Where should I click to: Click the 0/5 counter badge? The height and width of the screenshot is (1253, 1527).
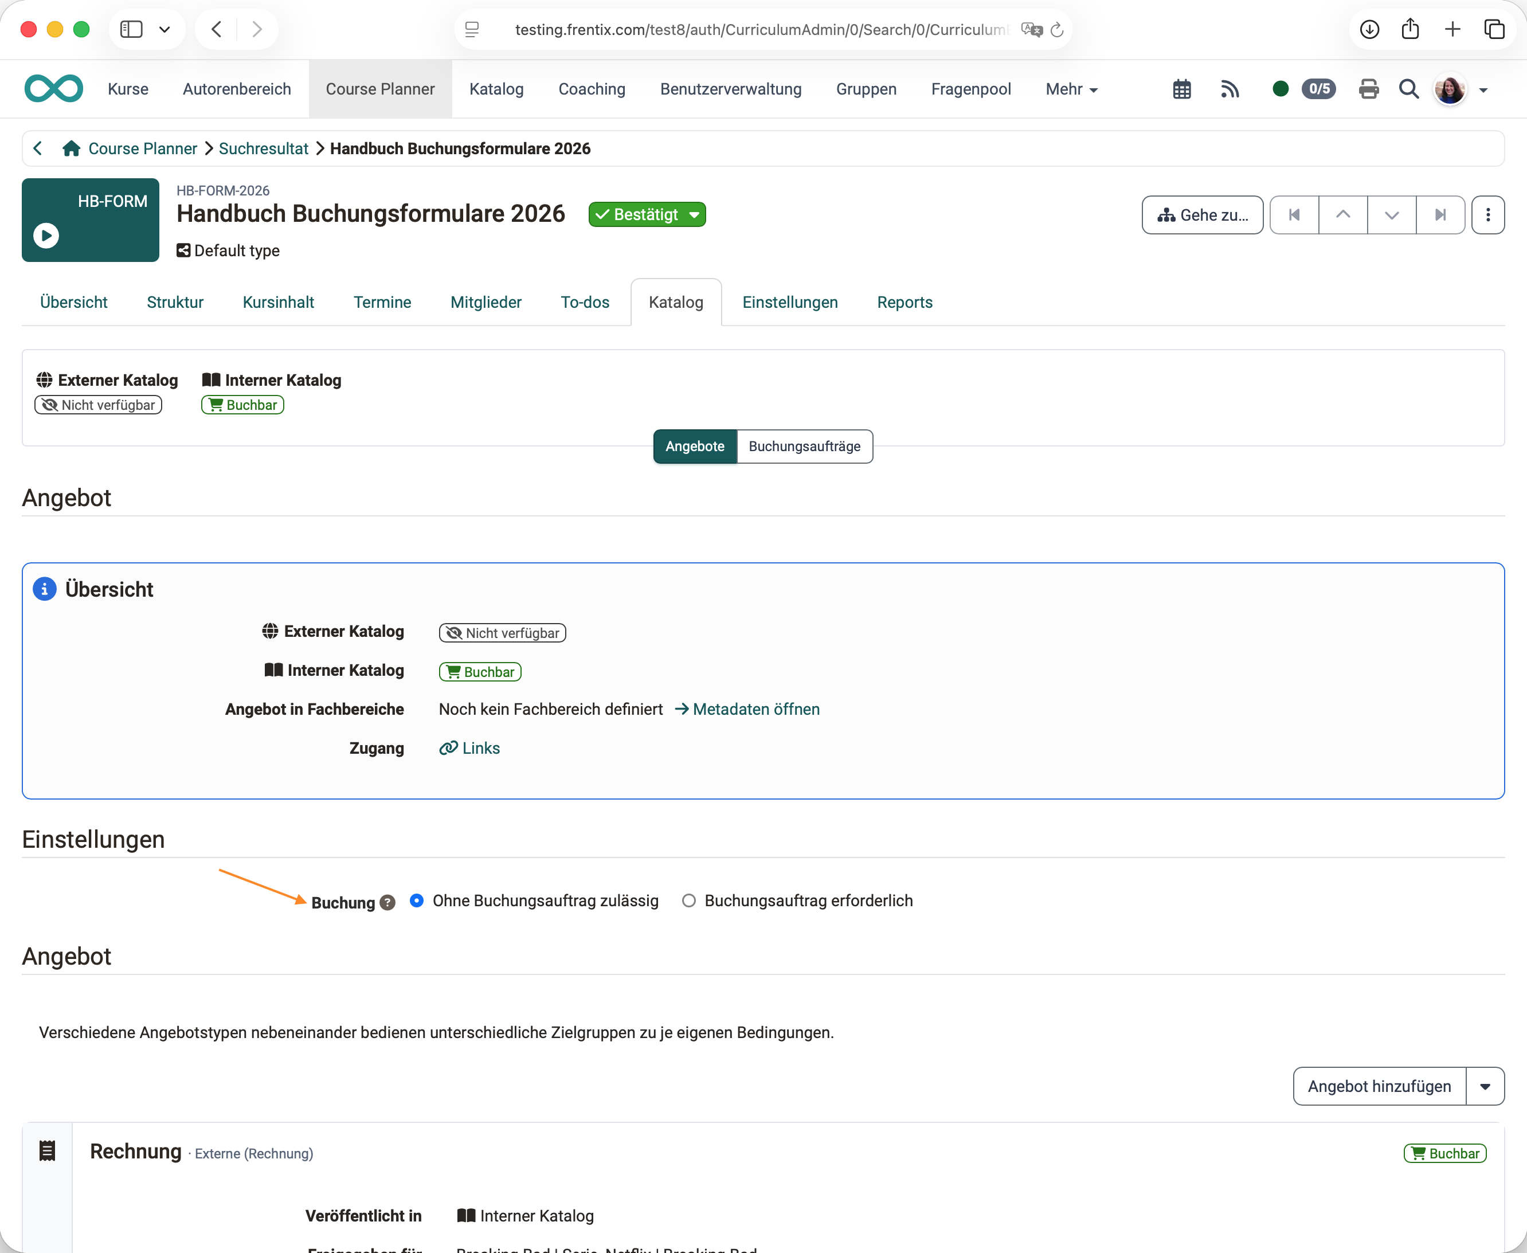1318,89
